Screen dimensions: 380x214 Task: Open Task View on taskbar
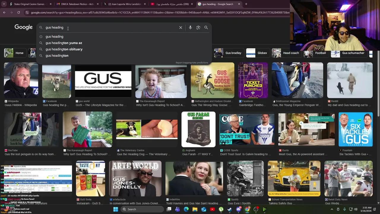pyautogui.click(x=169, y=209)
